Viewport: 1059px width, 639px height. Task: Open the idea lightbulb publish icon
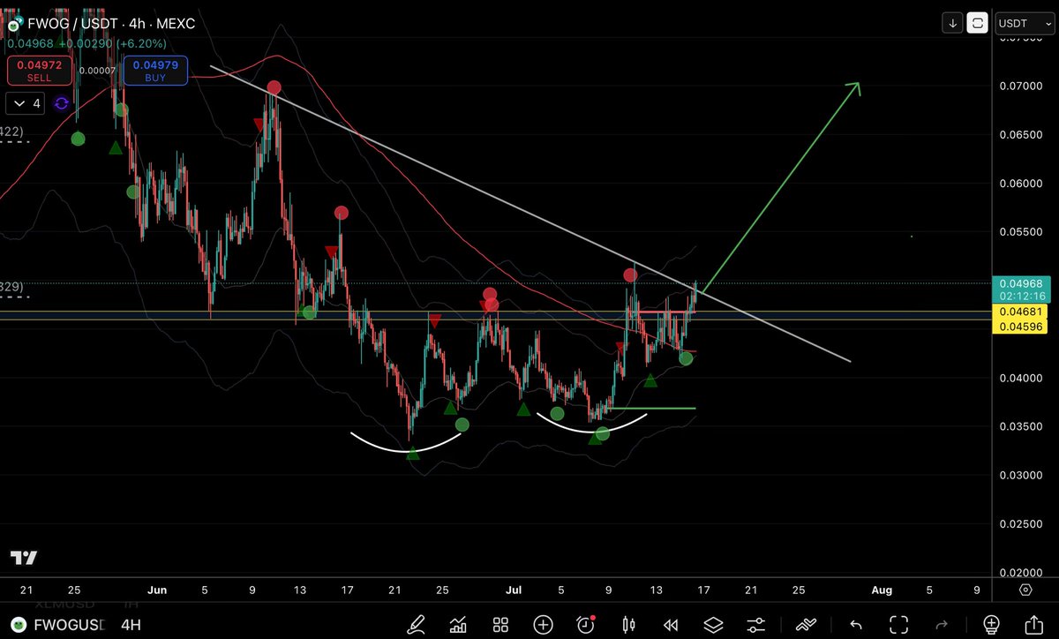[990, 625]
